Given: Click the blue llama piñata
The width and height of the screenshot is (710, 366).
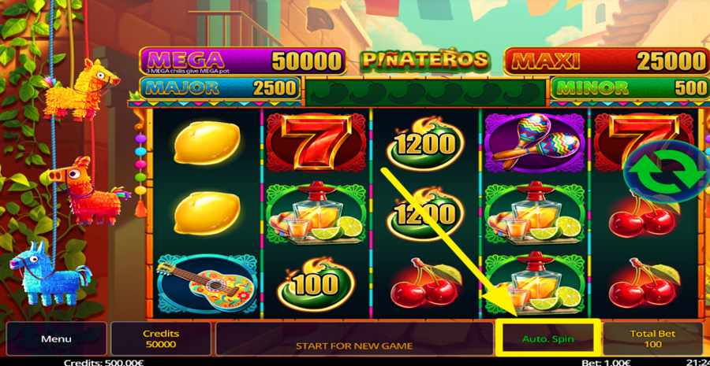Looking at the screenshot, I should point(50,274).
